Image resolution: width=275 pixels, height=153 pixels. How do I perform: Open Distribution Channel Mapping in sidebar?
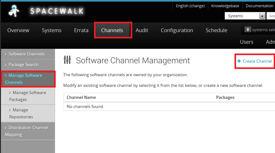pos(28,131)
